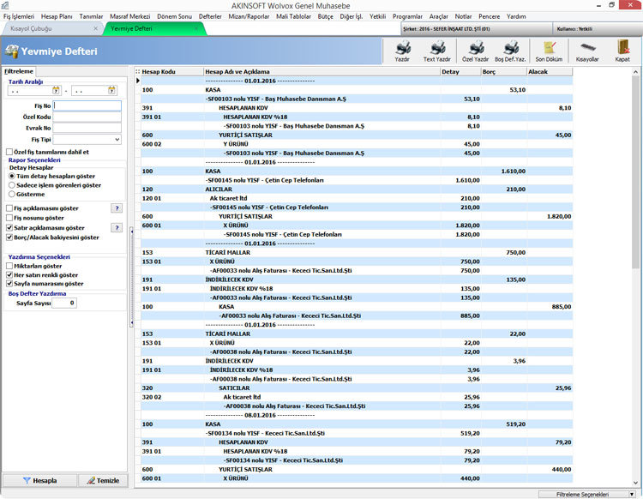Screen dimensions: 643x499
Task: Click the Hesapla button
Action: [x=39, y=480]
